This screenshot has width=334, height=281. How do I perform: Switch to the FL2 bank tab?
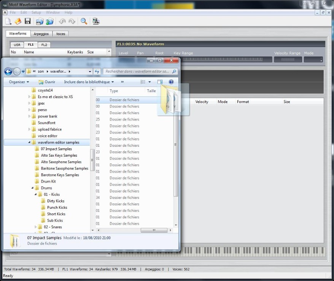(44, 45)
